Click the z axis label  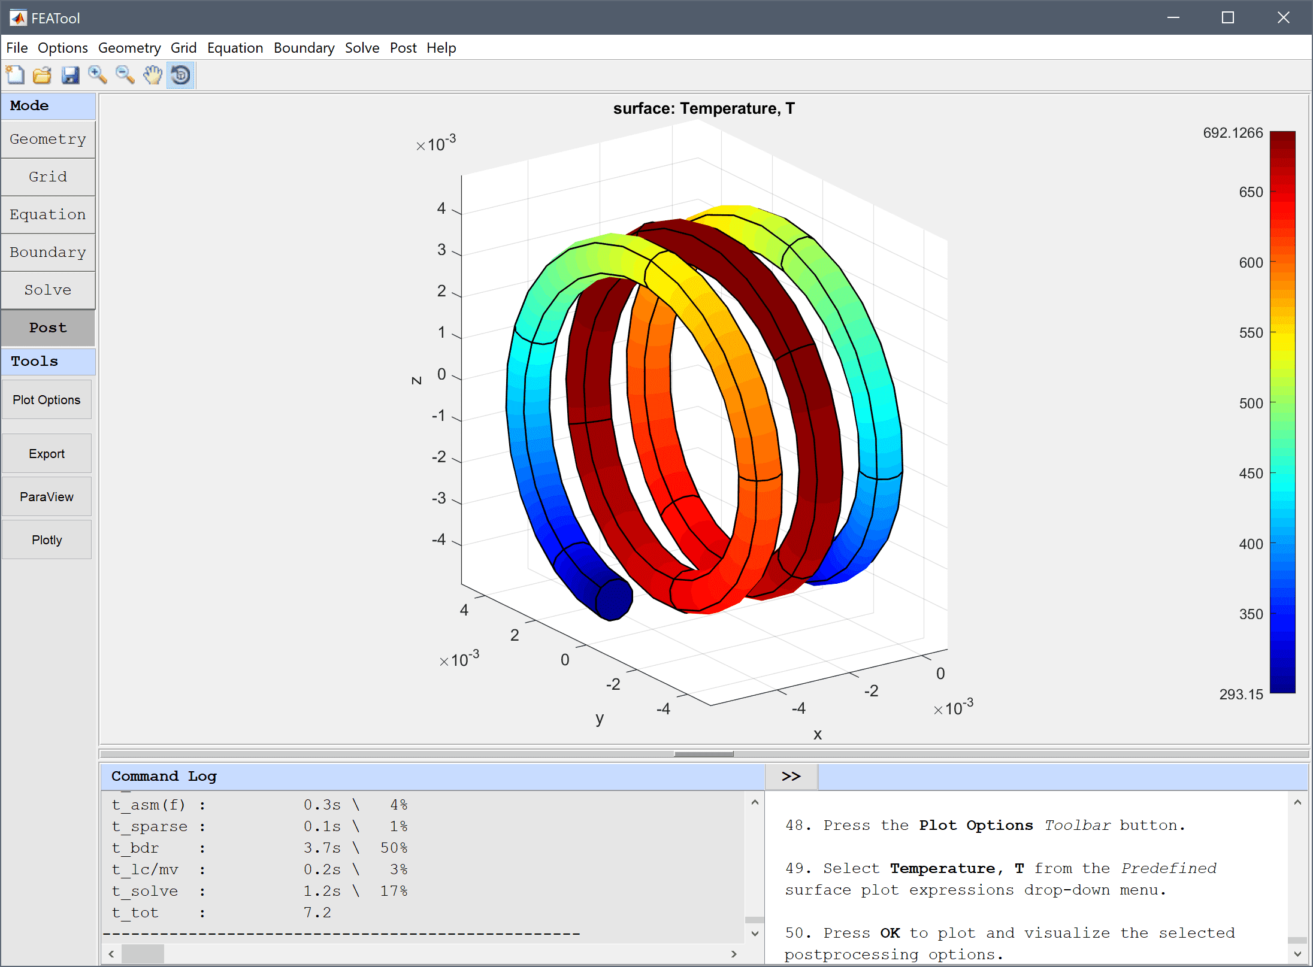[x=416, y=381]
